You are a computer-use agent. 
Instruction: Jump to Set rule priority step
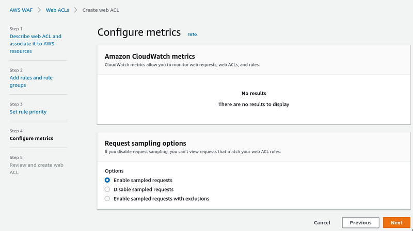coord(28,112)
